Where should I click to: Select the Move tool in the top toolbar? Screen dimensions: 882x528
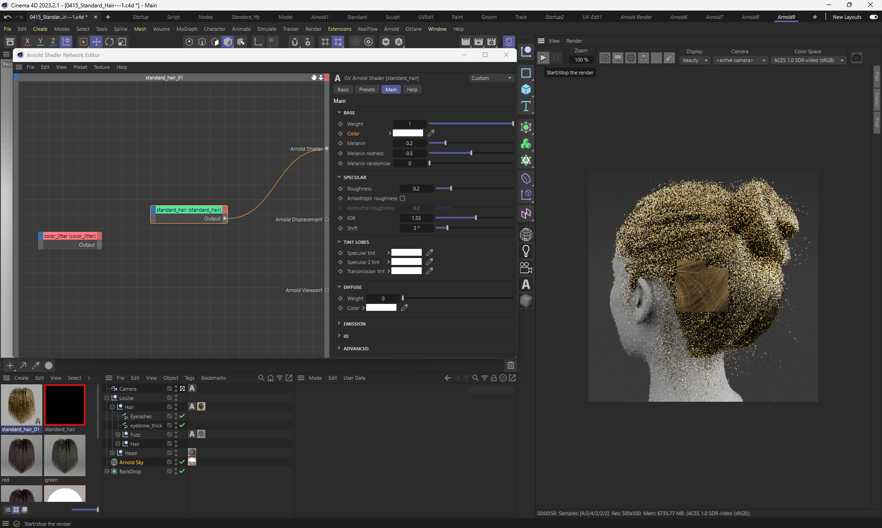(x=96, y=42)
